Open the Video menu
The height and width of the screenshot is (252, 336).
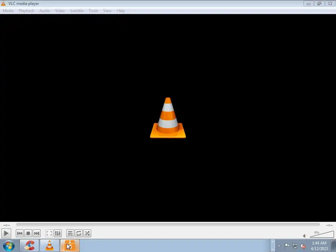[x=60, y=11]
